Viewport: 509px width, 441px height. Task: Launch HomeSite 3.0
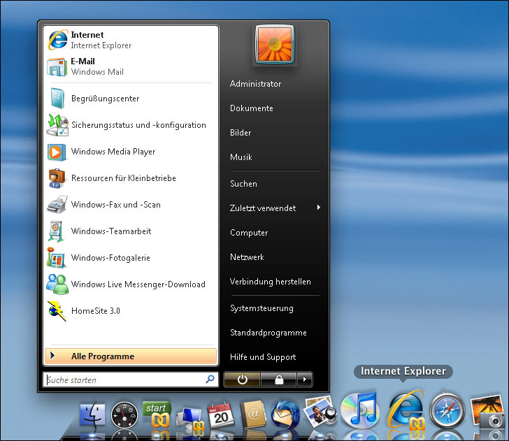coord(131,311)
